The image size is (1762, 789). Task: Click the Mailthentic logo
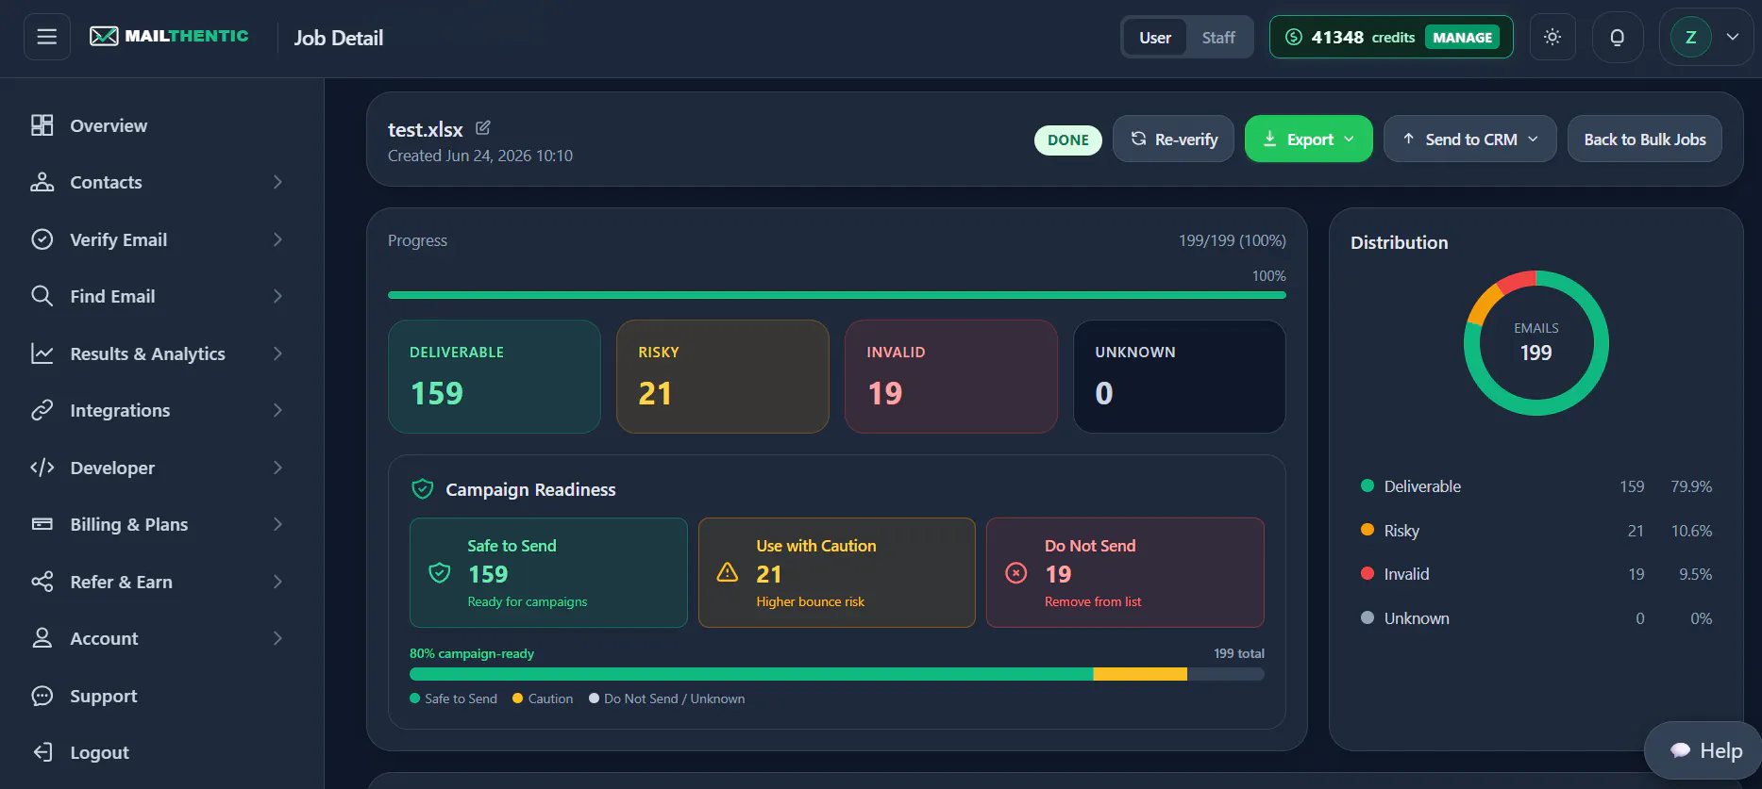[169, 36]
